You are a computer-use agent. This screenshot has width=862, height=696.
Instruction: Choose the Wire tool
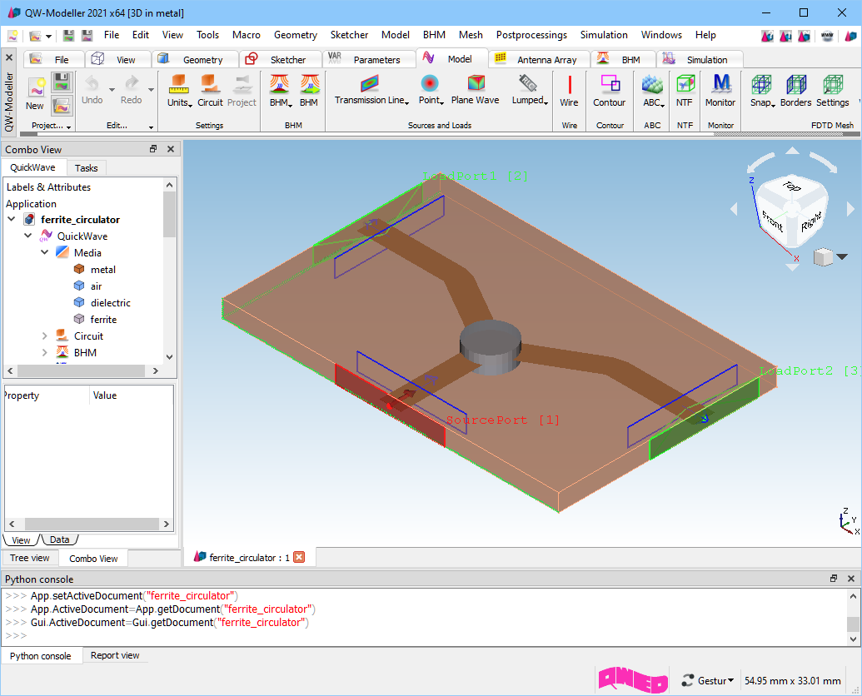pyautogui.click(x=569, y=92)
